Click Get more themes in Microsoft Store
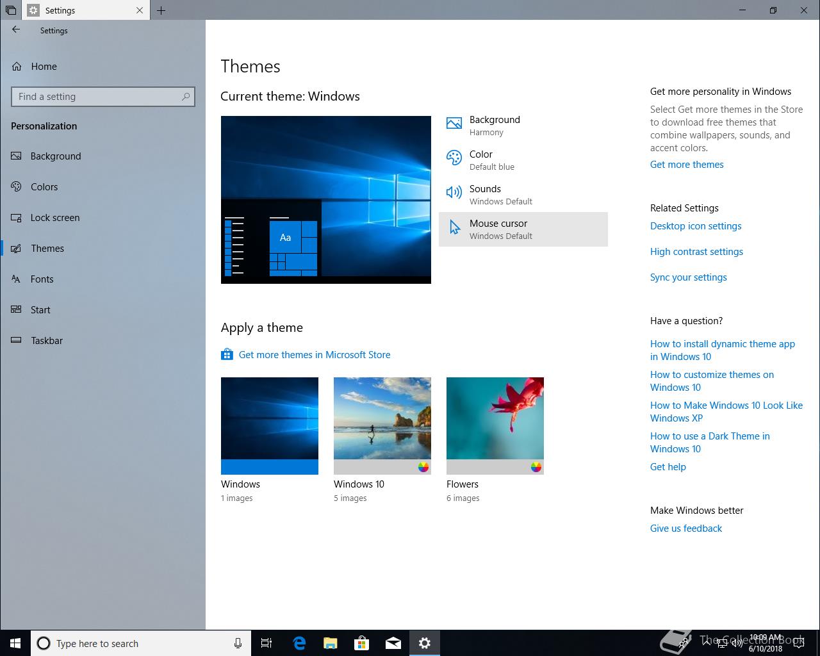The height and width of the screenshot is (656, 820). point(315,355)
